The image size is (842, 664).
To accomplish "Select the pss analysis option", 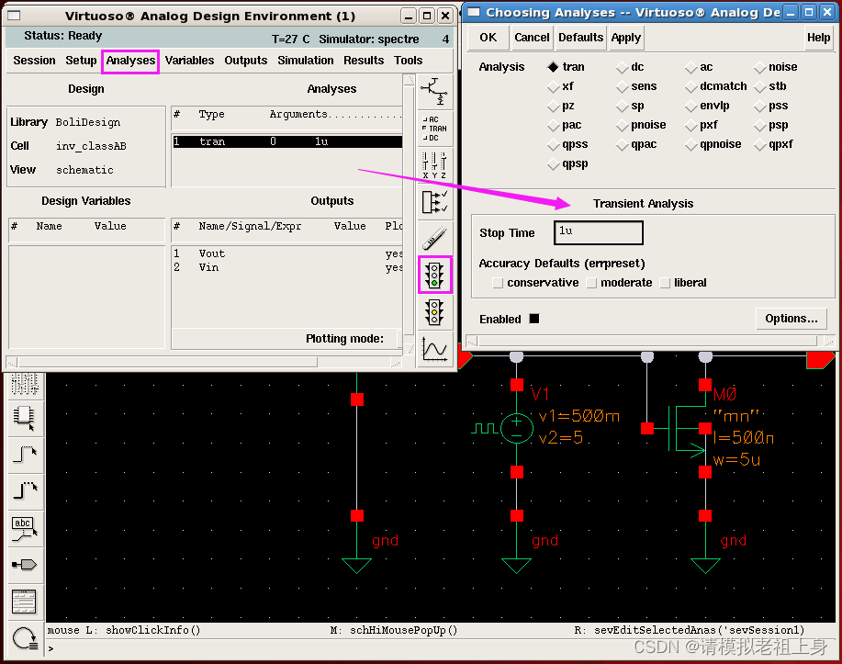I will (x=759, y=106).
